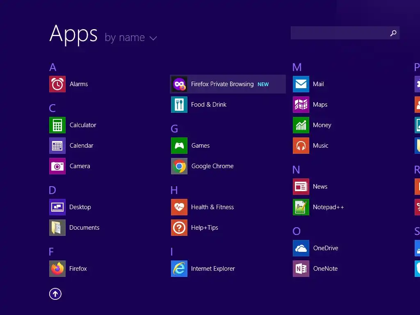
Task: Open the Food & Drink icon
Action: (x=179, y=105)
